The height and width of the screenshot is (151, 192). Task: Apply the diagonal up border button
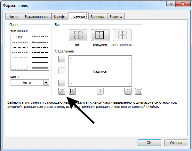click(62, 91)
